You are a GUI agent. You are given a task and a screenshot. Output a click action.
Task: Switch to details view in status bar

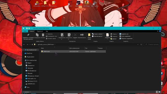coord(157,92)
